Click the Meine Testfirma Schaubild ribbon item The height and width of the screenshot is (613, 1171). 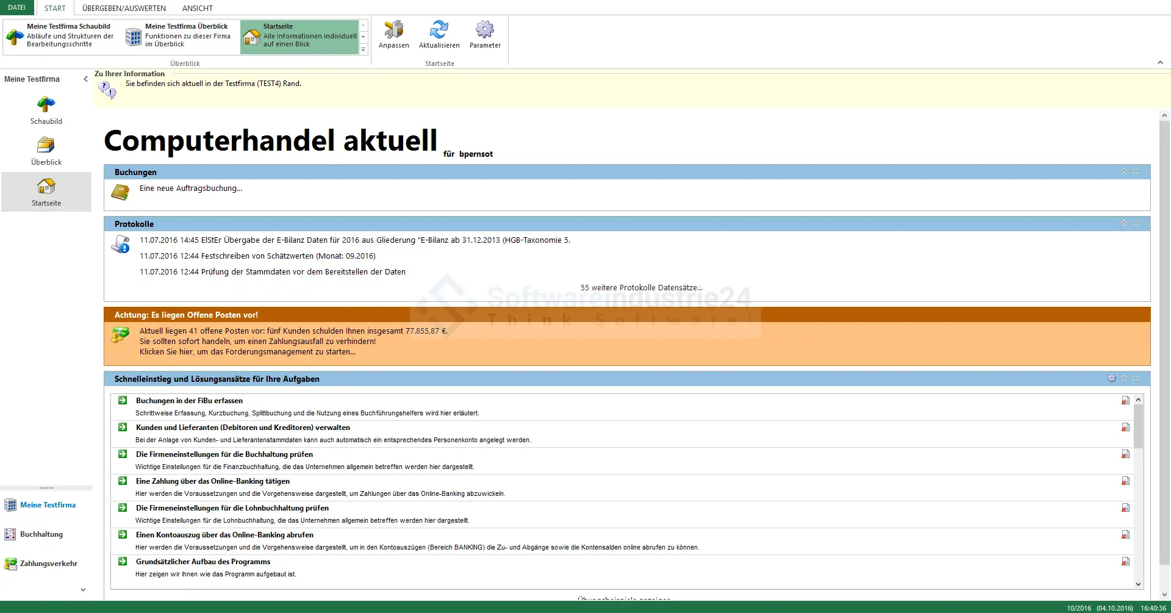coord(61,35)
